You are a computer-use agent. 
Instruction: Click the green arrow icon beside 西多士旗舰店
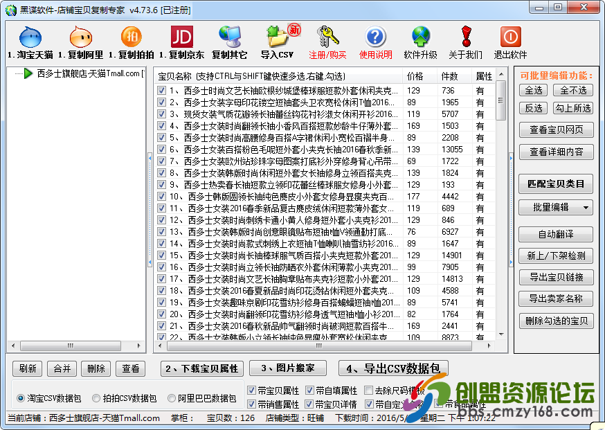pyautogui.click(x=28, y=73)
